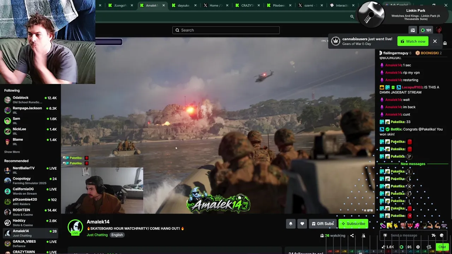This screenshot has height=254, width=452.
Task: Select Amalek14 in the sidebar list
Action: [30, 233]
